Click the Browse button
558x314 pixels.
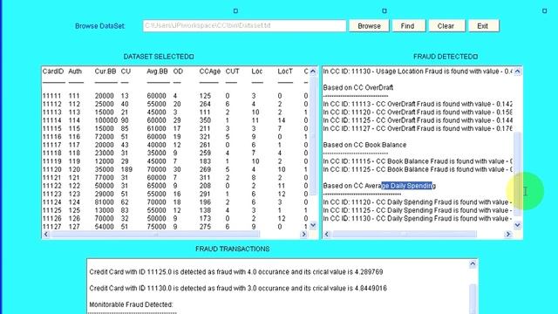pyautogui.click(x=369, y=26)
